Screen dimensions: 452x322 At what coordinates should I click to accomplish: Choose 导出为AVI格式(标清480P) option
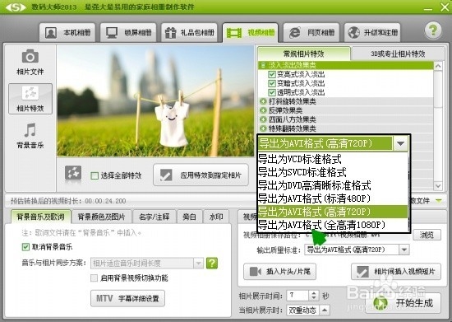coord(333,198)
